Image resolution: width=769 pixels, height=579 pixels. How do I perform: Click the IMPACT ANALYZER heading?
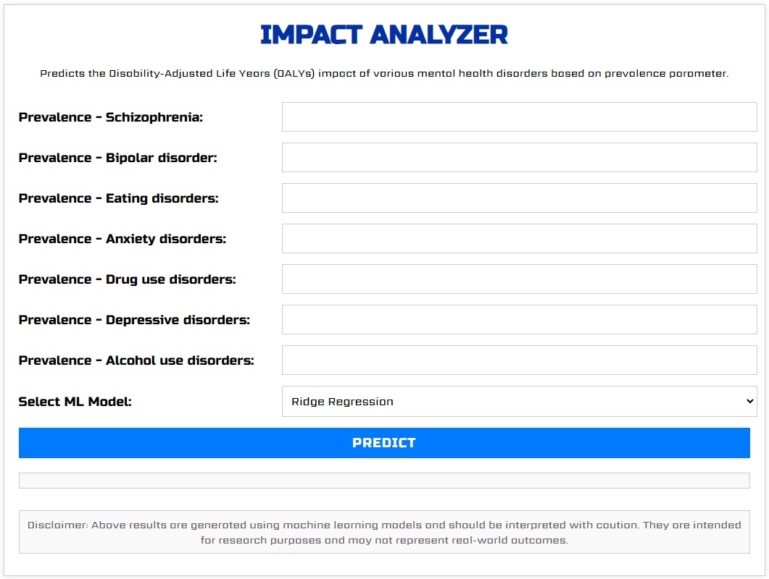pos(384,35)
